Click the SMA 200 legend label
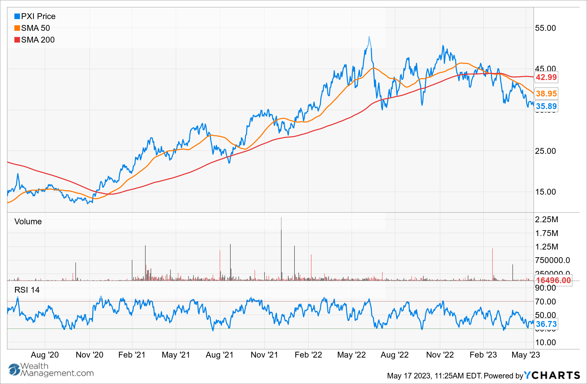This screenshot has width=587, height=384. coord(38,40)
